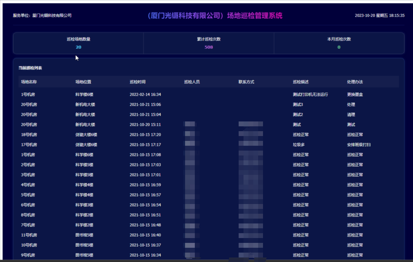Click the 当前巡检列表 section heading
The height and width of the screenshot is (262, 413).
tap(30, 68)
